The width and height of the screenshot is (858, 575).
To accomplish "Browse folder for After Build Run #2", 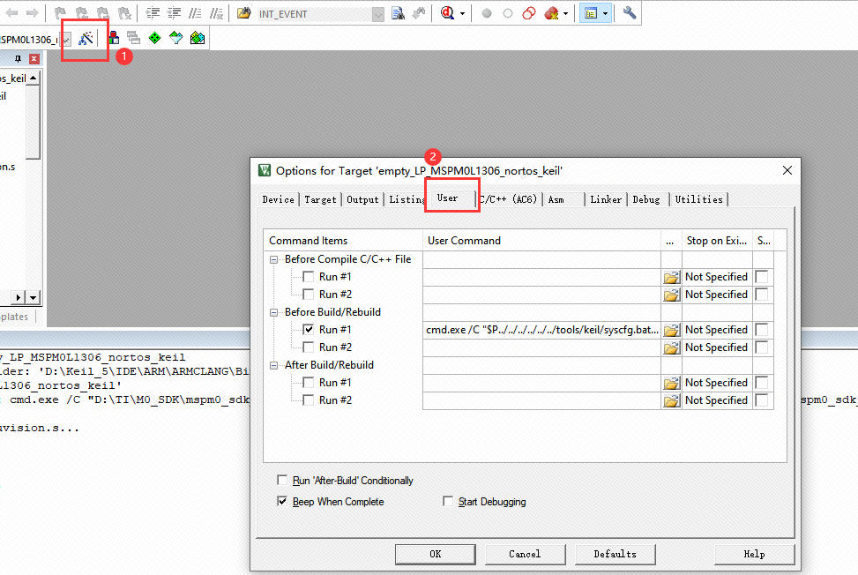I will tap(671, 400).
